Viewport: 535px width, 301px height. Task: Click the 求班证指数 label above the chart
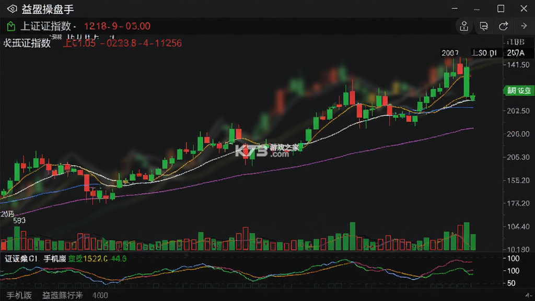(x=27, y=43)
